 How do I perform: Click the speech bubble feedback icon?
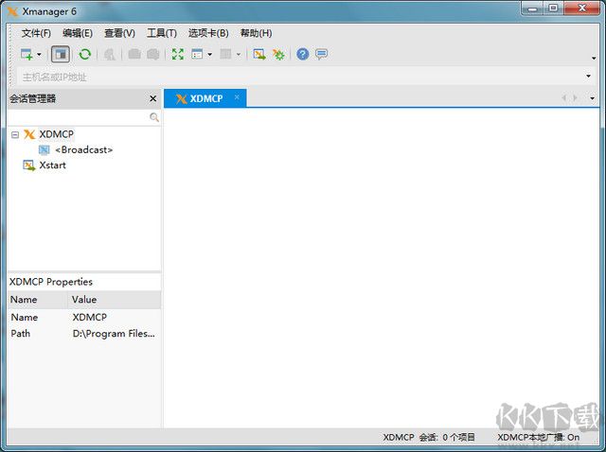[321, 54]
